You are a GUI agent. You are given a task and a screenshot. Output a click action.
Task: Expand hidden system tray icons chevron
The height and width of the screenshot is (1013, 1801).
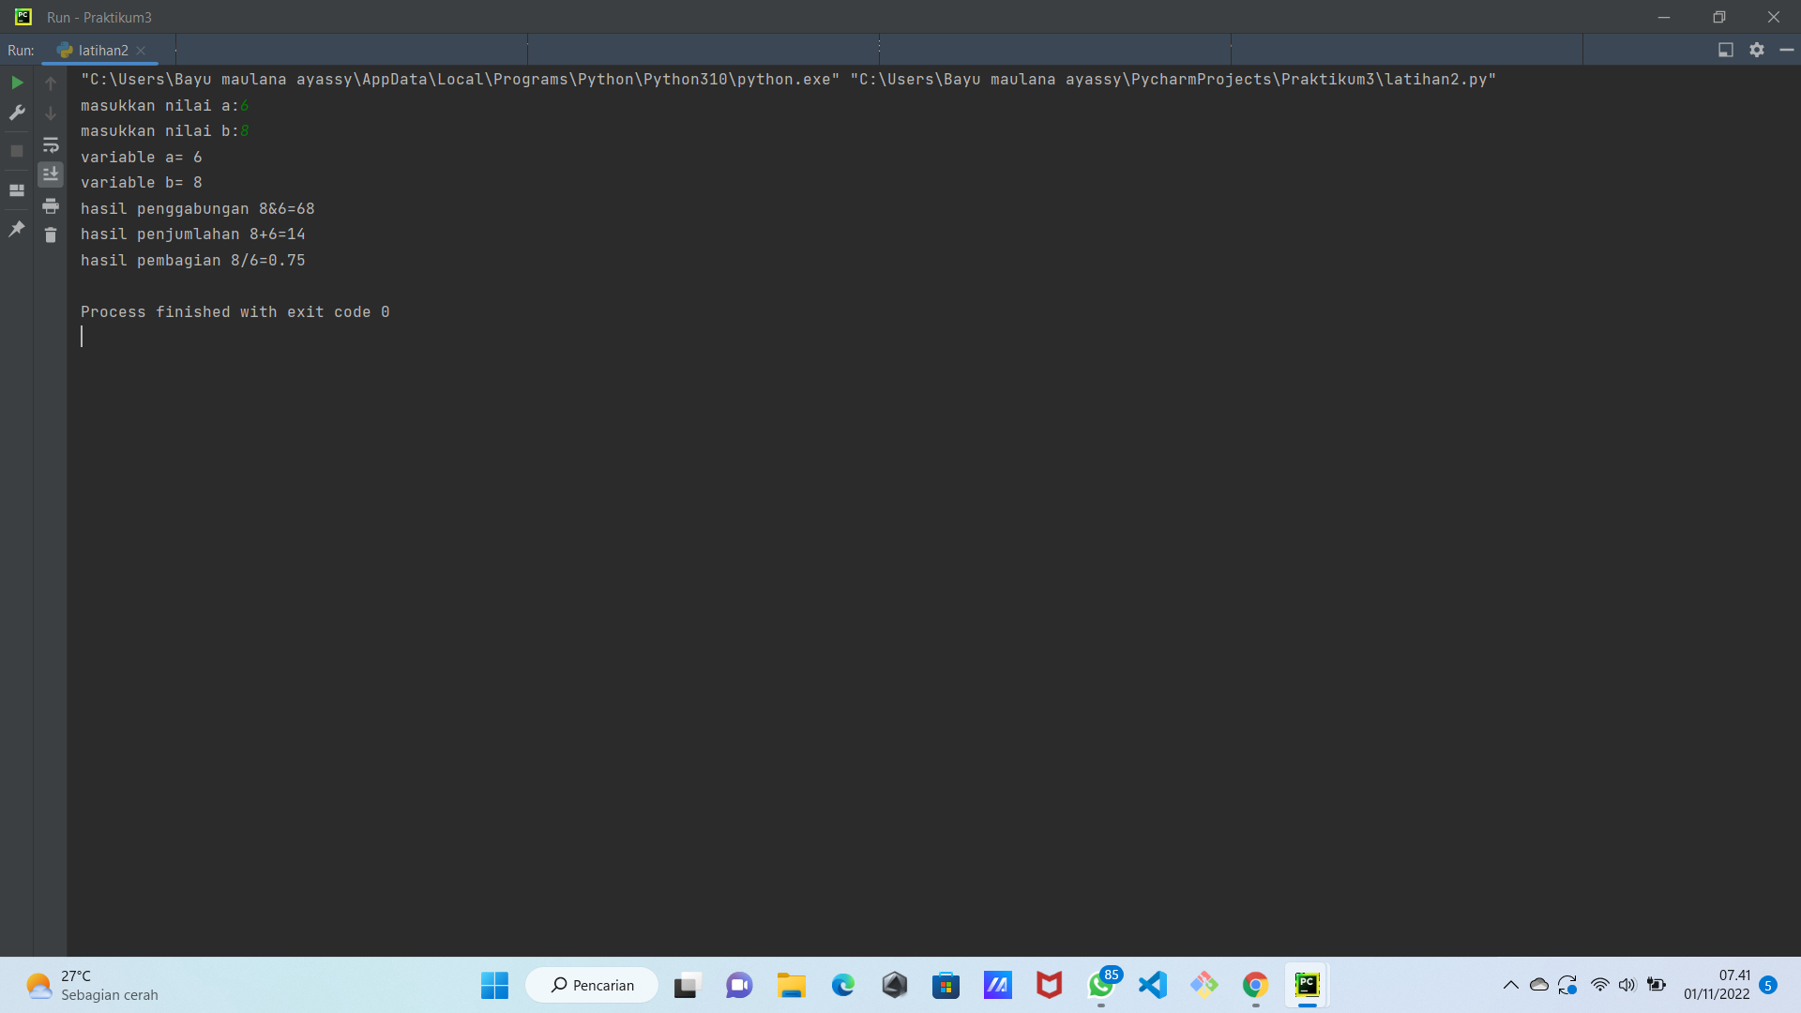[1510, 985]
